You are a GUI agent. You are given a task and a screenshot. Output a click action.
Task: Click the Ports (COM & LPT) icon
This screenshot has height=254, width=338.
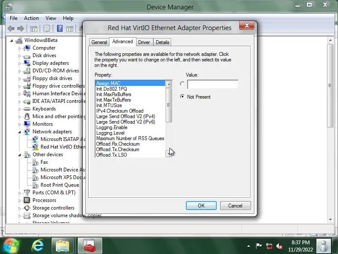tap(27, 193)
